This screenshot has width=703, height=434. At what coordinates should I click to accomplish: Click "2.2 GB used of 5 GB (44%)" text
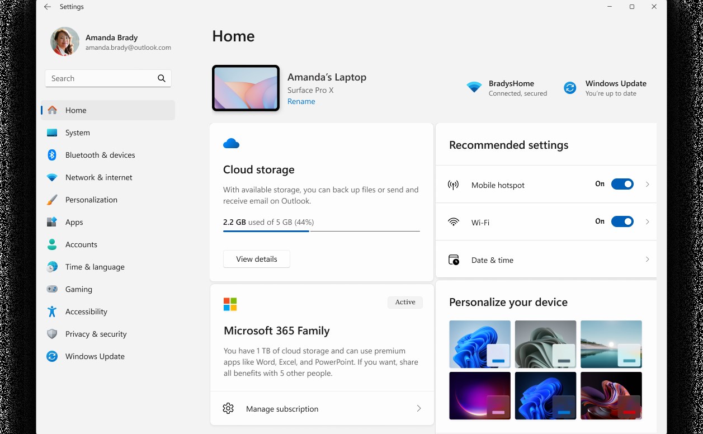click(268, 222)
